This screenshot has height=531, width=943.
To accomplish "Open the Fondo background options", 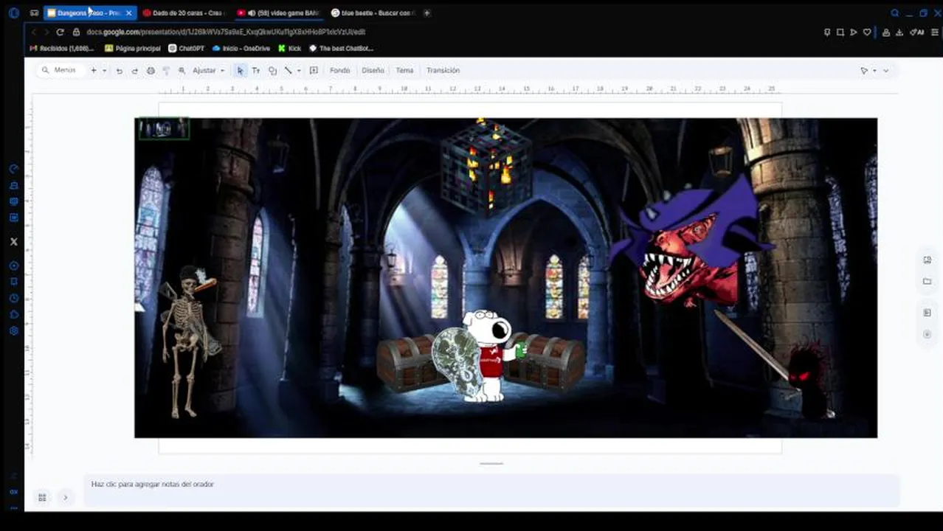I will point(339,71).
